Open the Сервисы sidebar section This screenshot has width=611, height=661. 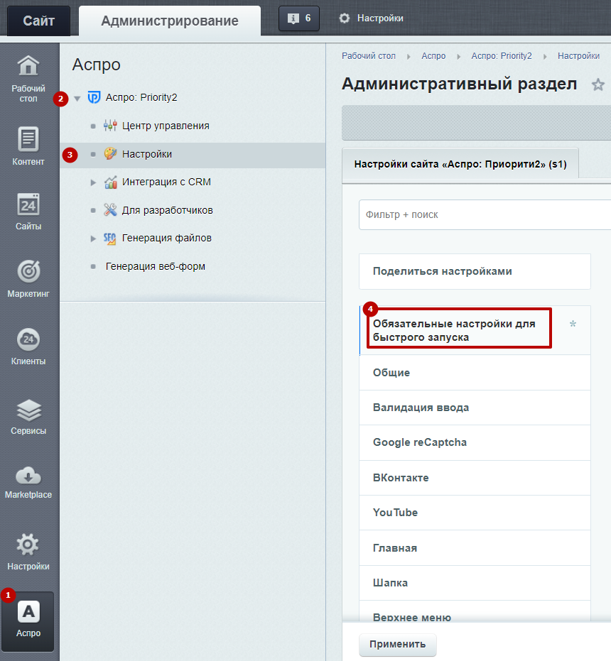[28, 417]
